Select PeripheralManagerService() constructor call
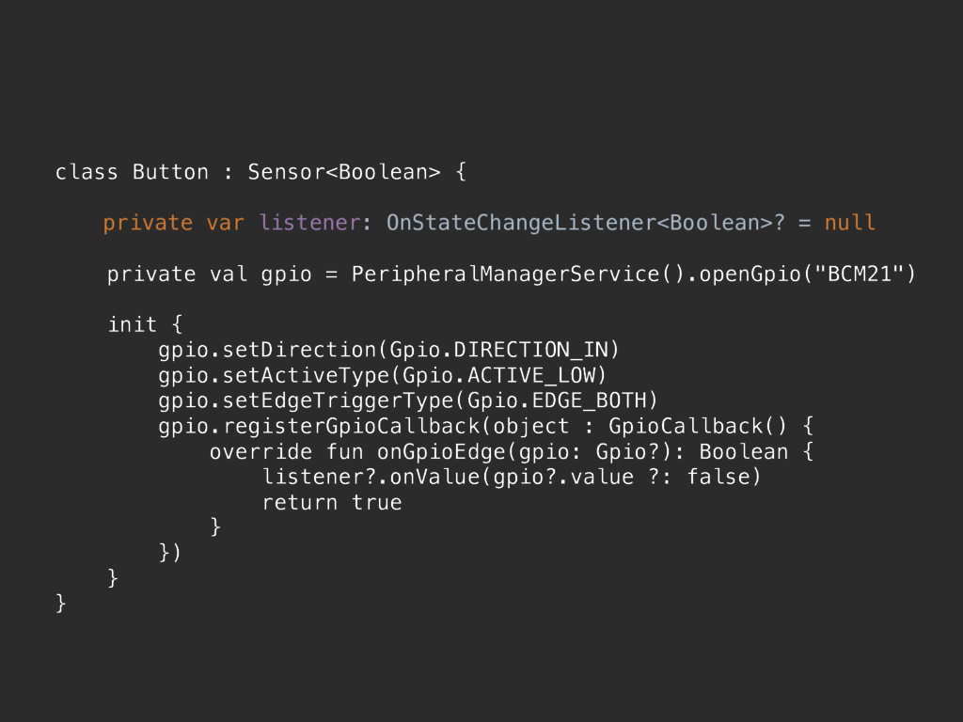 point(518,274)
